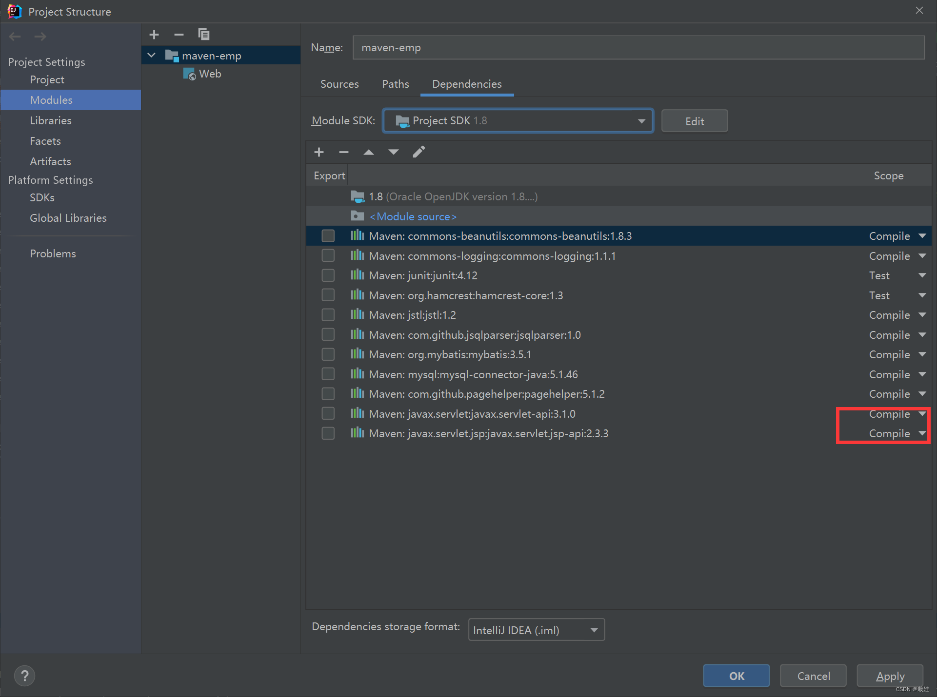This screenshot has width=937, height=697.
Task: Toggle export checkbox for org.mybatis:mybatis:3.5.1
Action: click(328, 354)
